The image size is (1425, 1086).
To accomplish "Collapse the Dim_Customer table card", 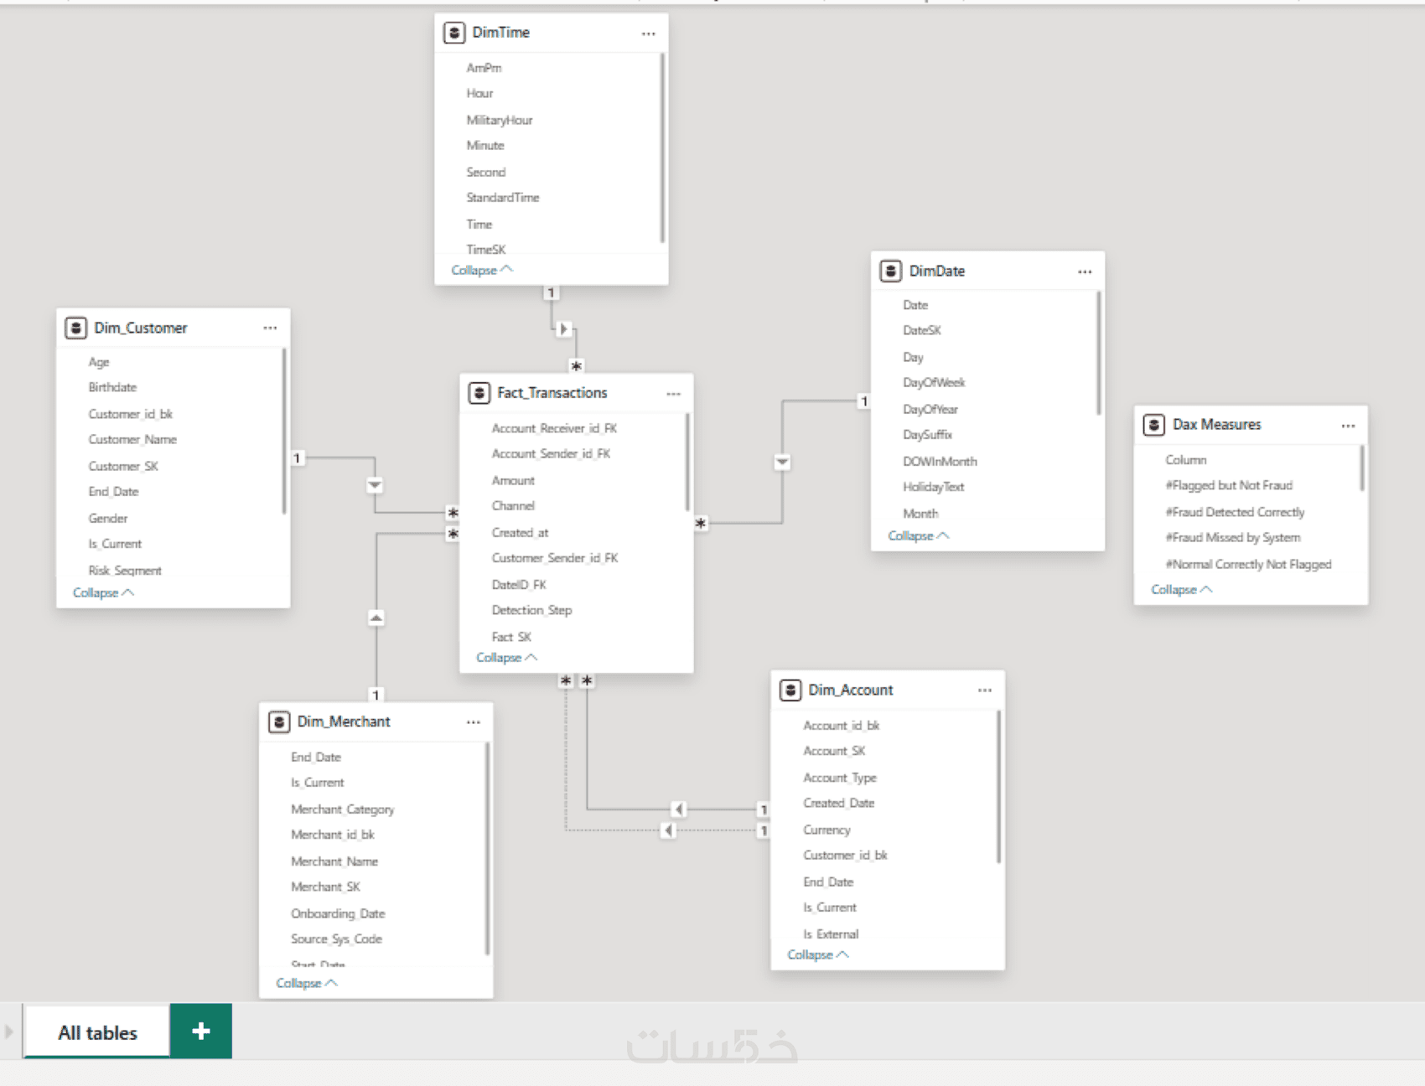I will pos(102,592).
